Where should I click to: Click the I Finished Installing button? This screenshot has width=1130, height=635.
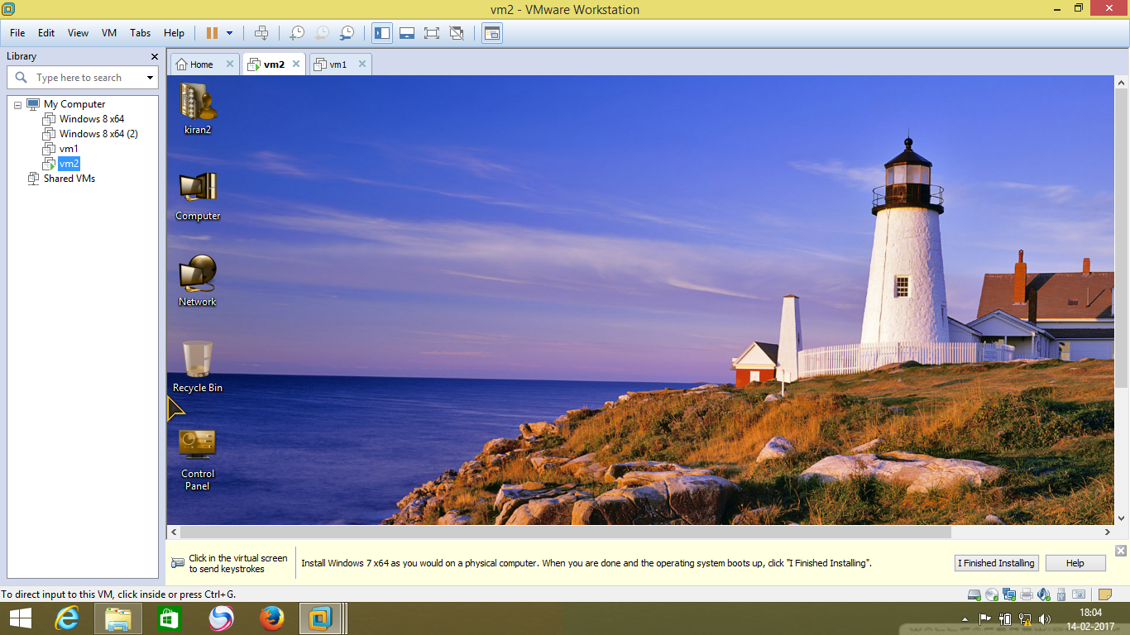[x=996, y=563]
